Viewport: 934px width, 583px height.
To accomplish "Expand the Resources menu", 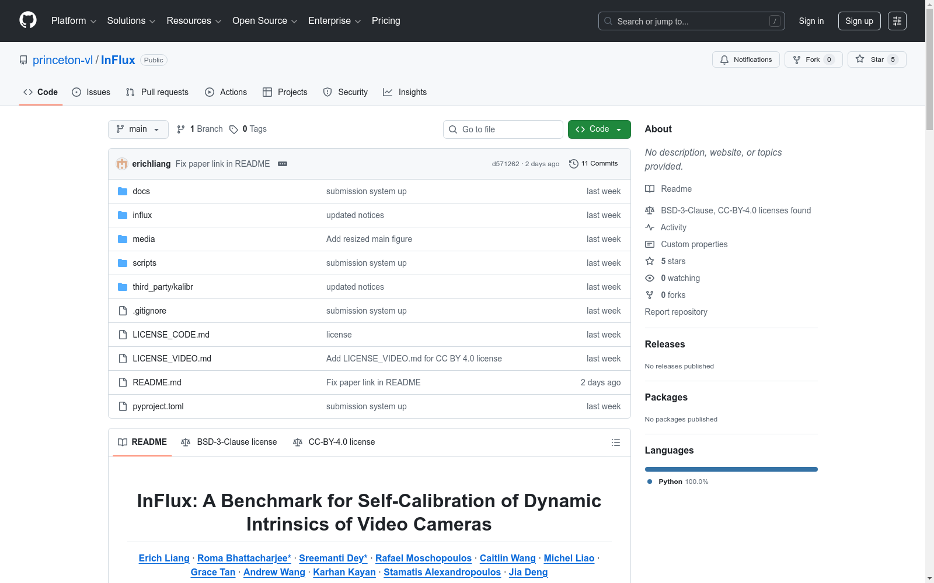I will [x=194, y=21].
